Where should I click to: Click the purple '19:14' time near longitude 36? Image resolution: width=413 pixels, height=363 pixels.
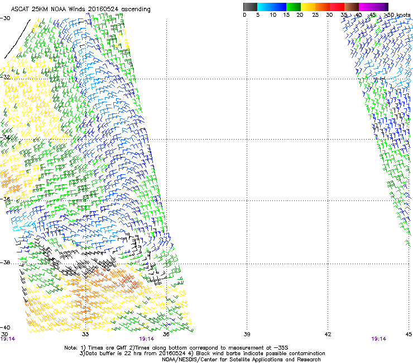click(146, 339)
